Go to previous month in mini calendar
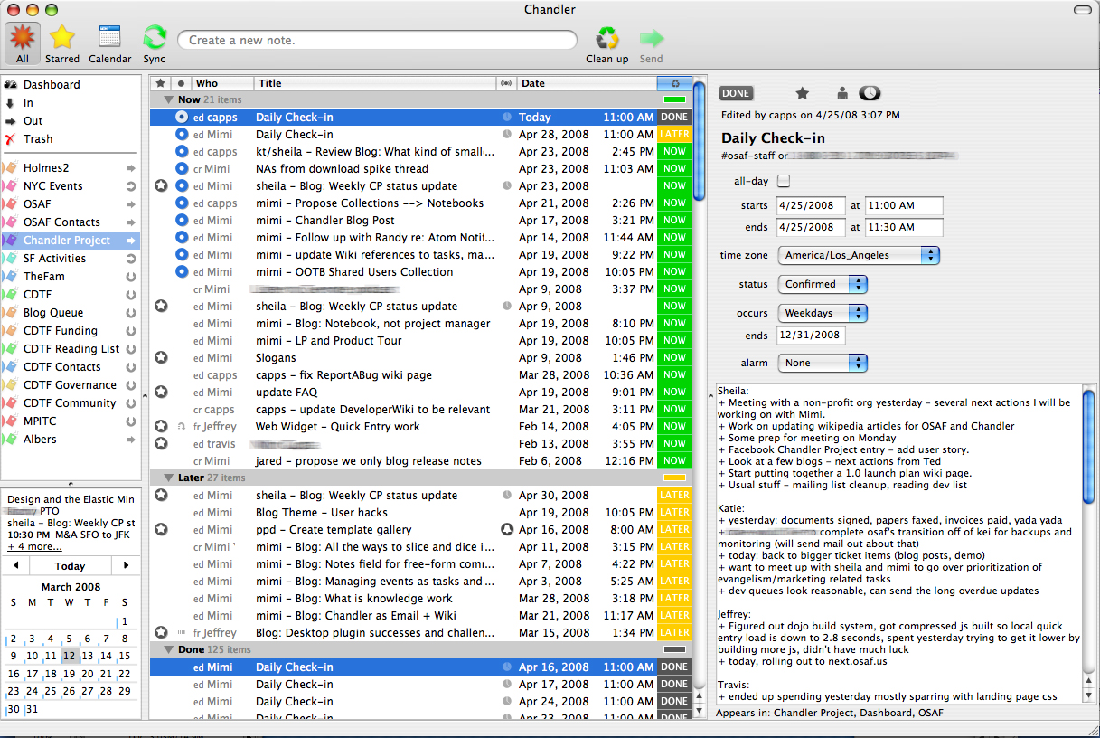This screenshot has width=1100, height=738. point(15,566)
